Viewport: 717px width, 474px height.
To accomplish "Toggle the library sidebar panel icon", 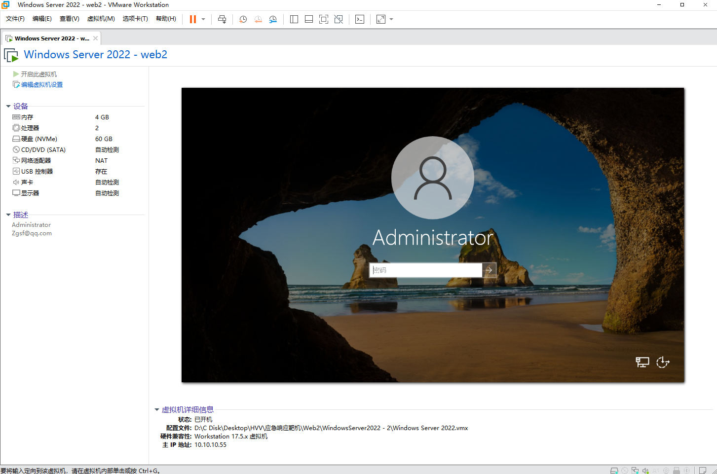I will (x=294, y=19).
